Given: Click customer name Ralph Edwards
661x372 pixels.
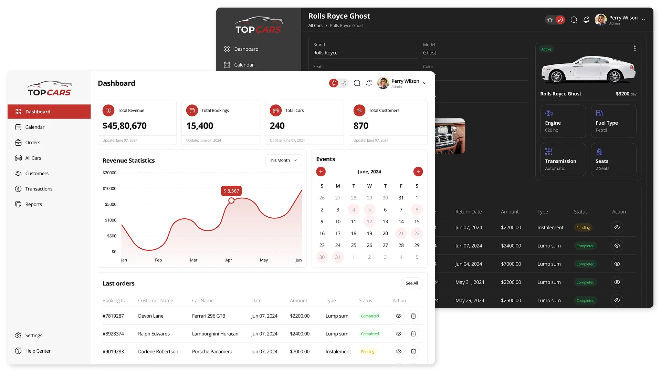Looking at the screenshot, I should (154, 334).
